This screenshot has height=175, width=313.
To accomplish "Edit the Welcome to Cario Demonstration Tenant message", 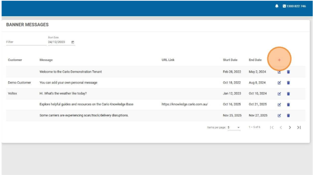I will [279, 72].
